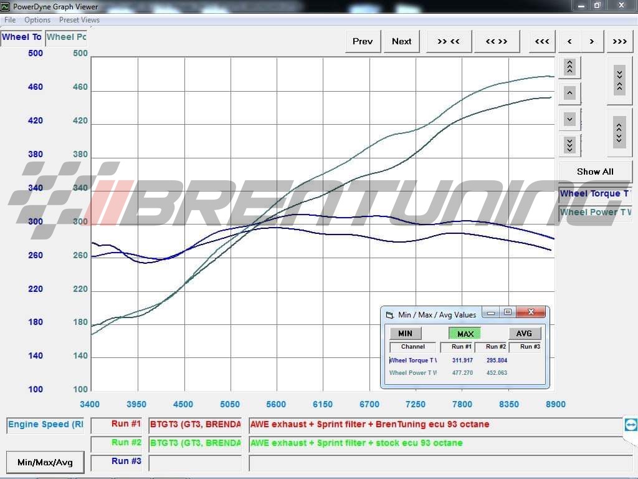The height and width of the screenshot is (479, 638).
Task: Step right with the single > arrow
Action: pyautogui.click(x=592, y=41)
